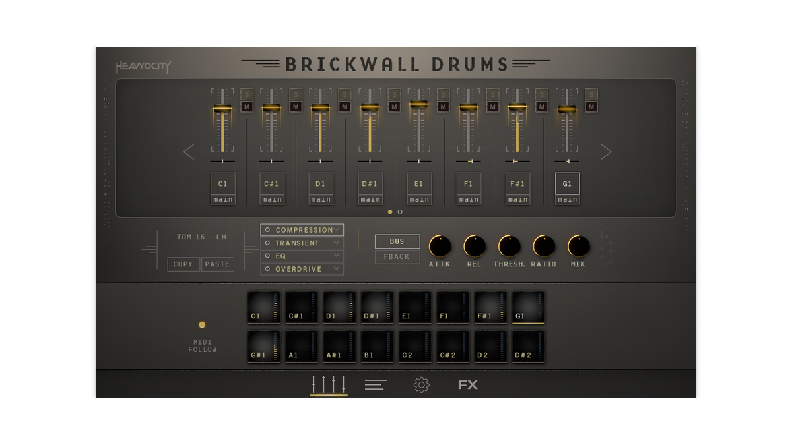
Task: Trigger the B1 drum pad
Action: pos(377,346)
